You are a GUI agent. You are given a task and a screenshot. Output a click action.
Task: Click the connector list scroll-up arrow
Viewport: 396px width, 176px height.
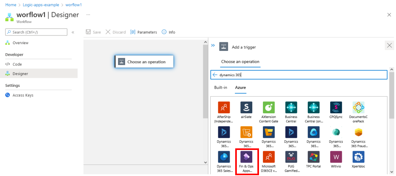[x=392, y=69]
